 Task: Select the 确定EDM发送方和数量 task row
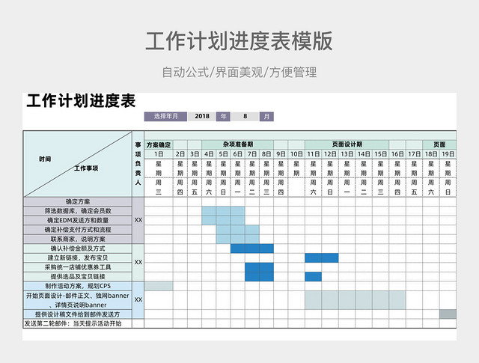(x=78, y=220)
